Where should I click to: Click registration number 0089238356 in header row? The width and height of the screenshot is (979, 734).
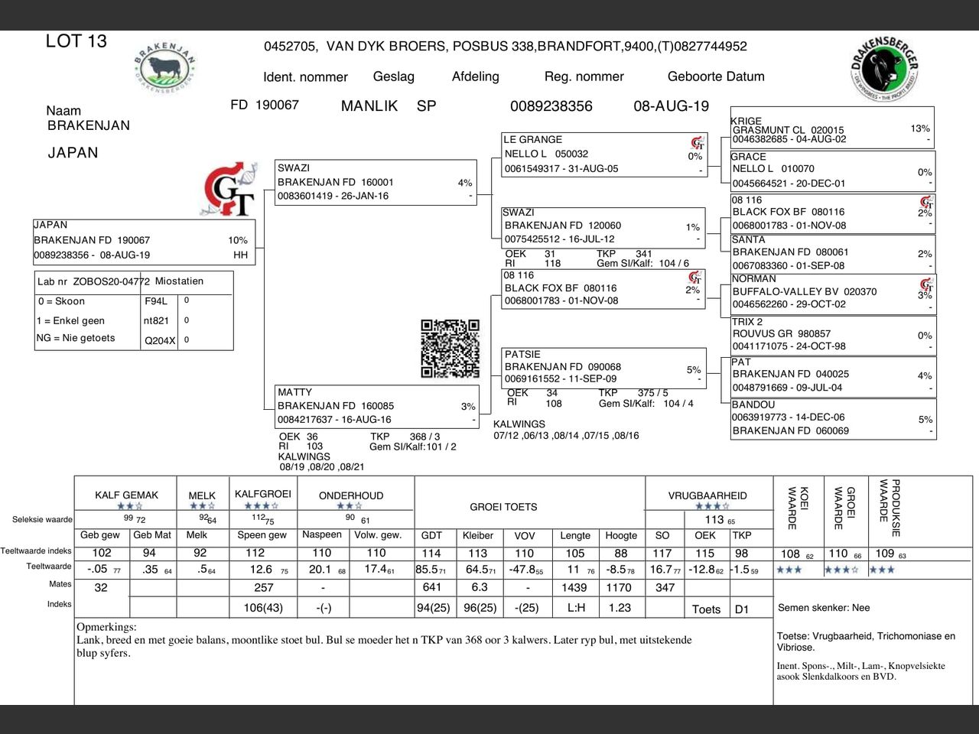pyautogui.click(x=551, y=106)
